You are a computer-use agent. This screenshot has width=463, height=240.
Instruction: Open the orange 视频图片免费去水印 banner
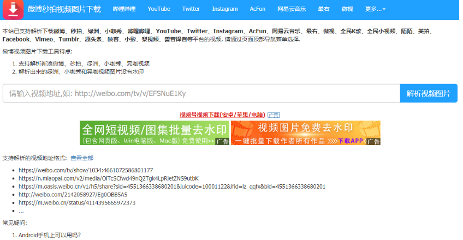[306, 133]
